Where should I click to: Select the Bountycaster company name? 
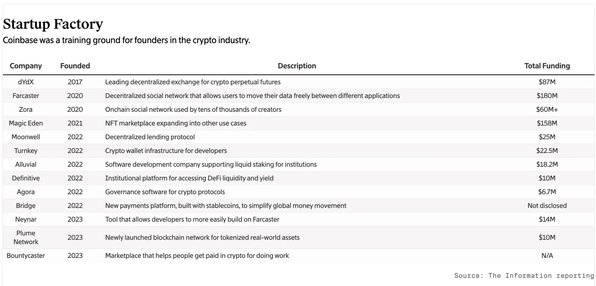26,256
